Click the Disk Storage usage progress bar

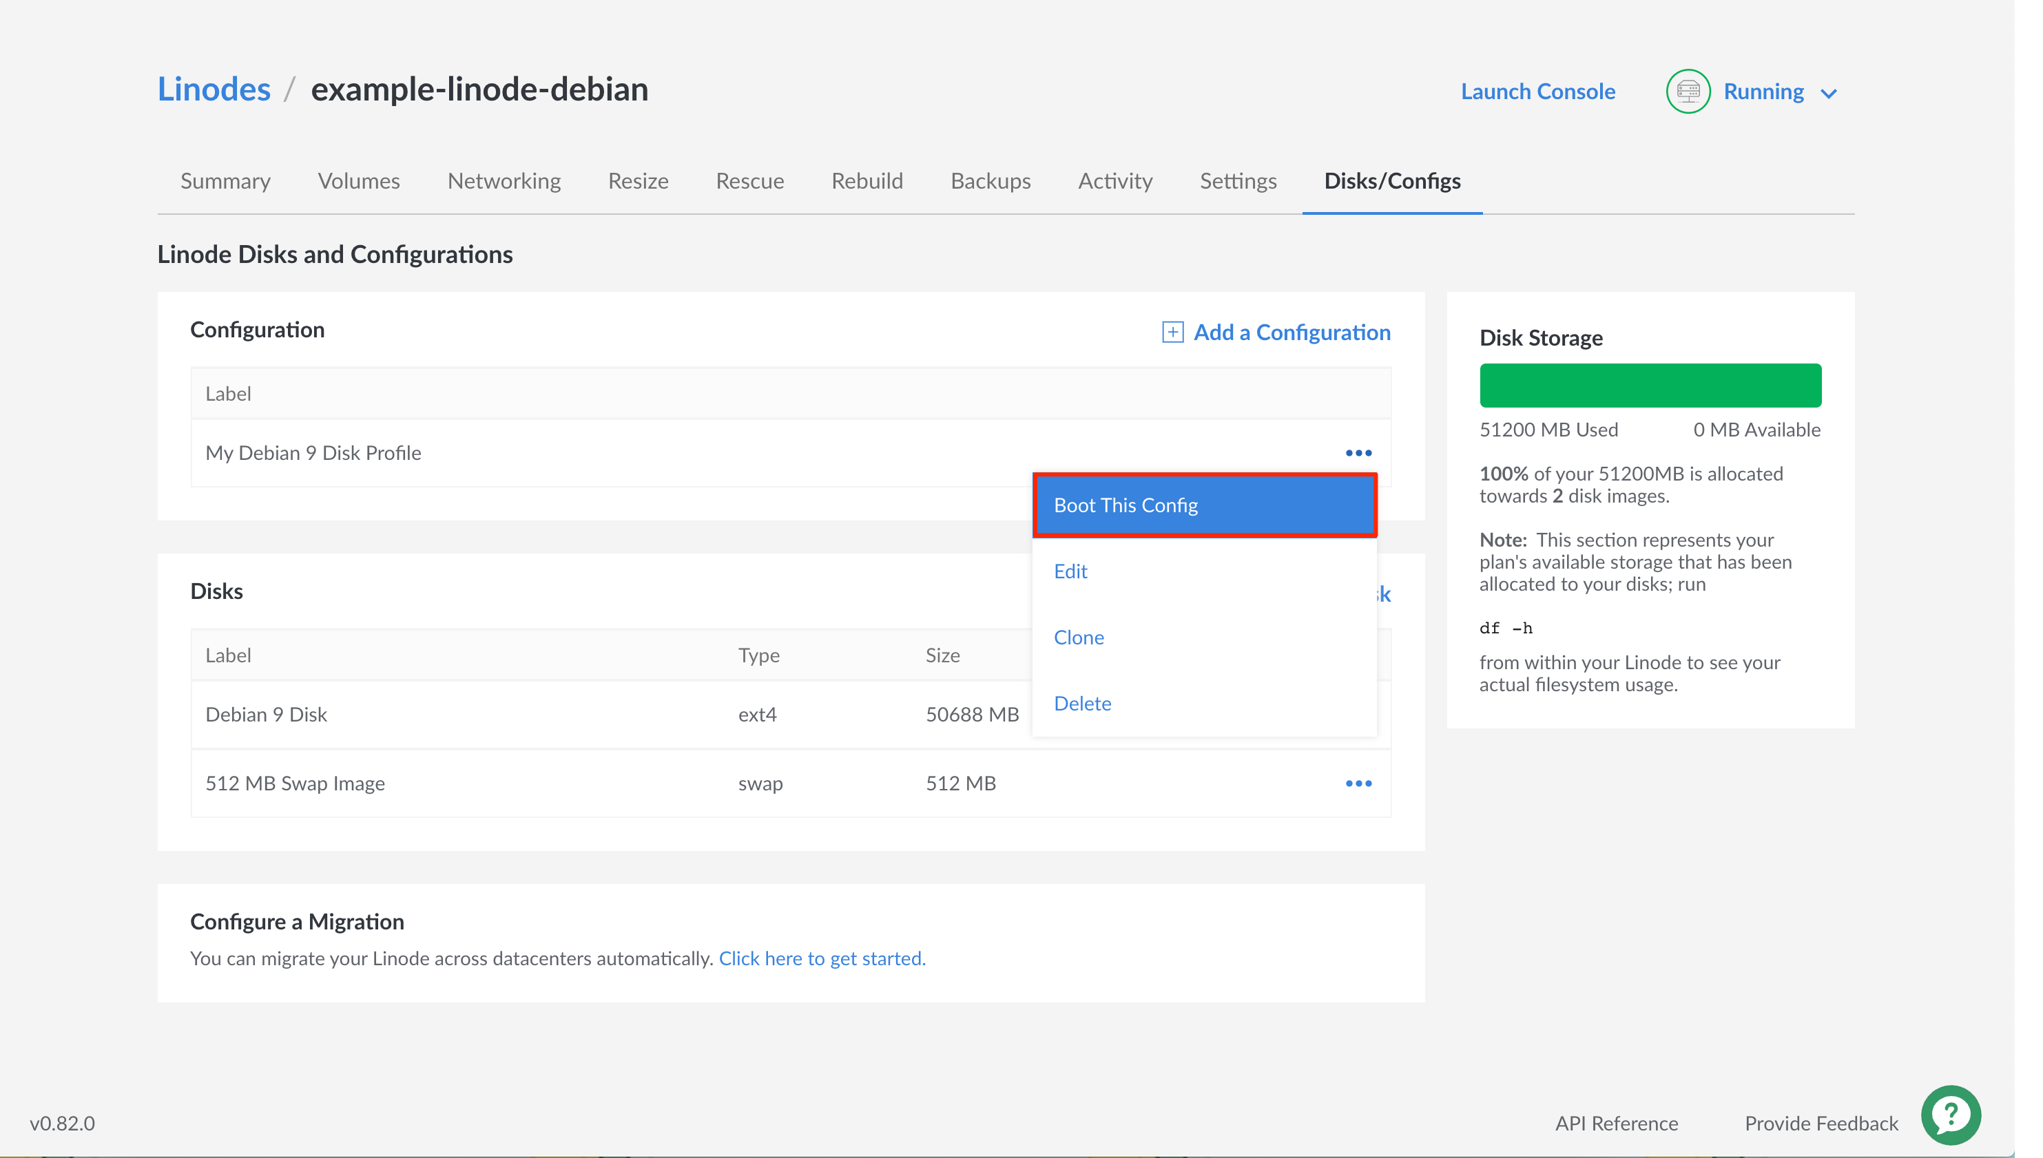coord(1650,386)
